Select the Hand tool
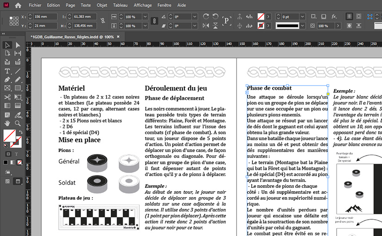Image resolution: width=382 pixels, height=236 pixels. click(7, 123)
